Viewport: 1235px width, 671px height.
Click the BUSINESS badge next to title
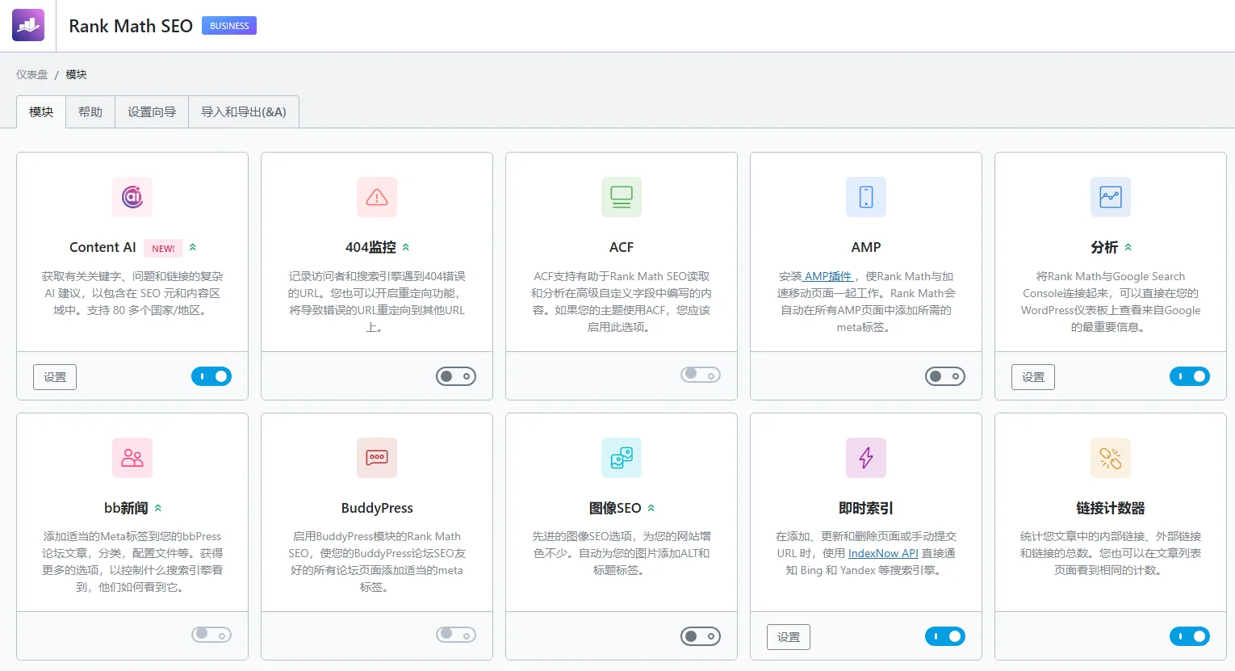[228, 25]
